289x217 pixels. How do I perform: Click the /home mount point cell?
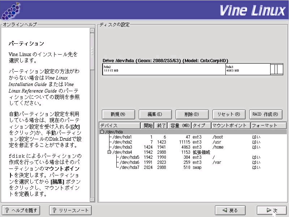(218, 147)
